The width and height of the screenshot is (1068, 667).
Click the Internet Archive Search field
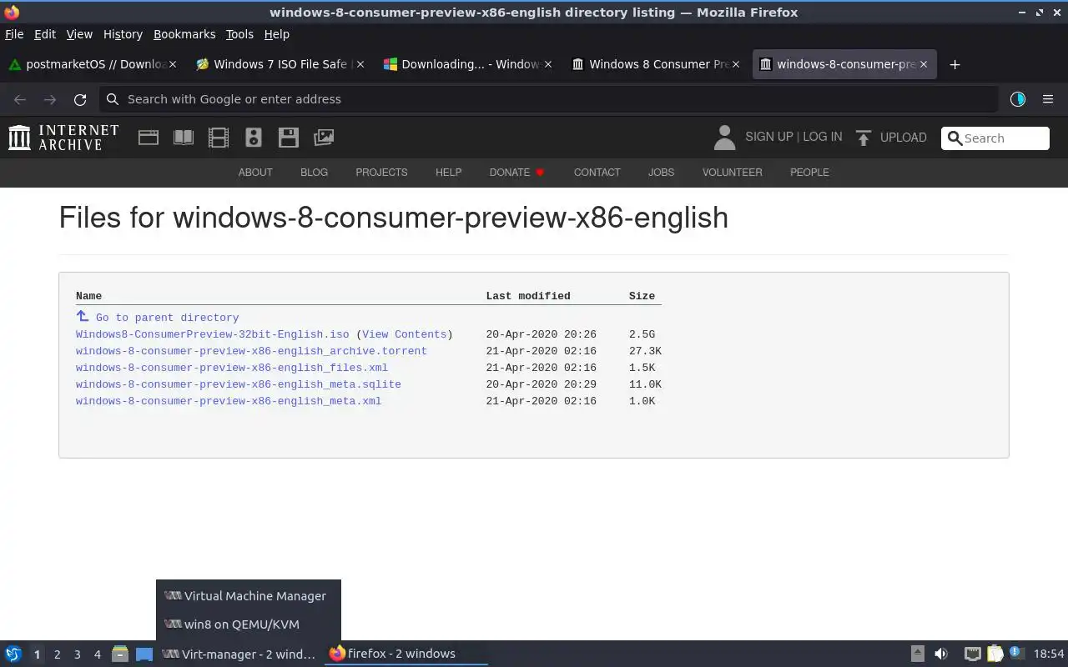[x=995, y=138]
